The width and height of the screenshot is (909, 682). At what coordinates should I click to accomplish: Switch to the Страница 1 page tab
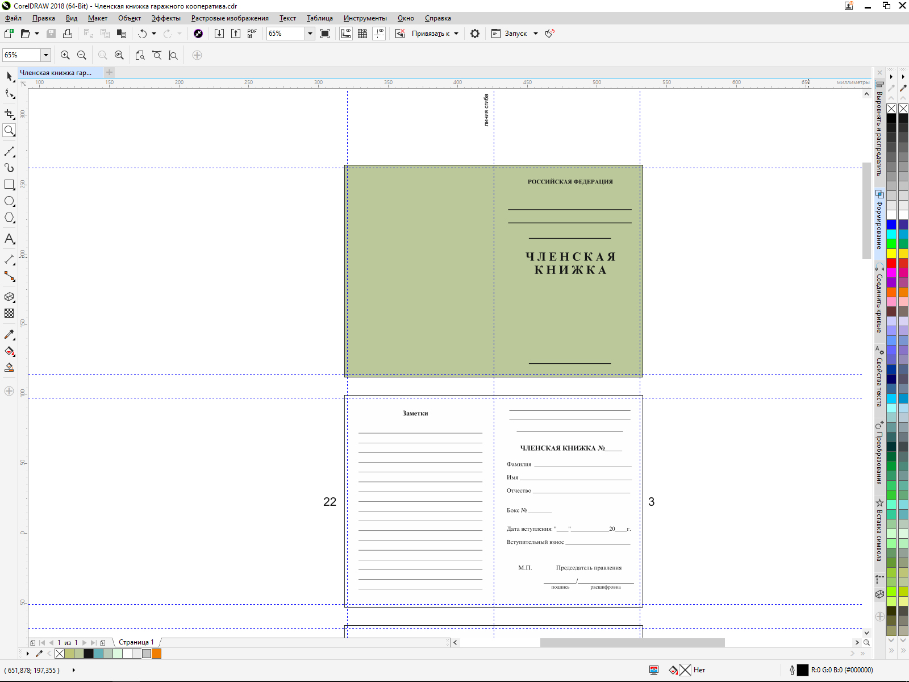click(136, 642)
